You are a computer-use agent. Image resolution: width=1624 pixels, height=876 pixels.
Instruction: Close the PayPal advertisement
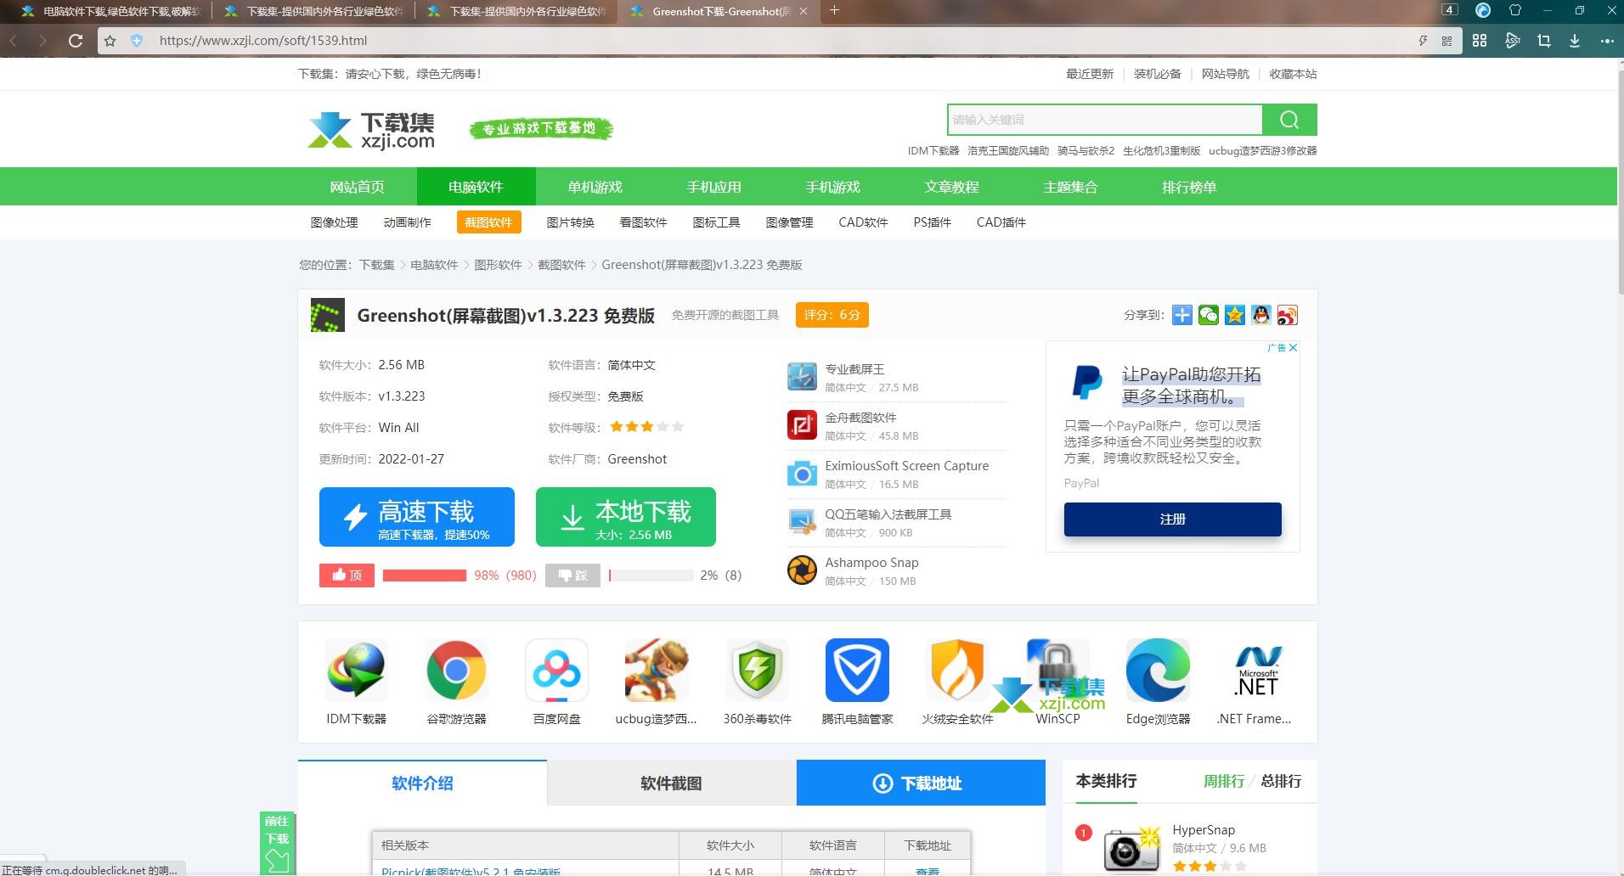(1293, 347)
